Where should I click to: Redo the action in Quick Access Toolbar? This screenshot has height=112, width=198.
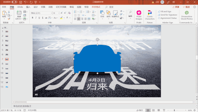click(31, 2)
